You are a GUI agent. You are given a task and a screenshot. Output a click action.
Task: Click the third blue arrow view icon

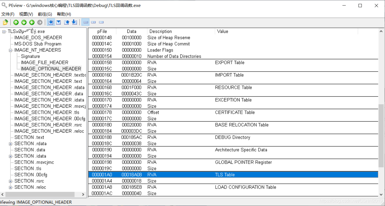coord(67,22)
